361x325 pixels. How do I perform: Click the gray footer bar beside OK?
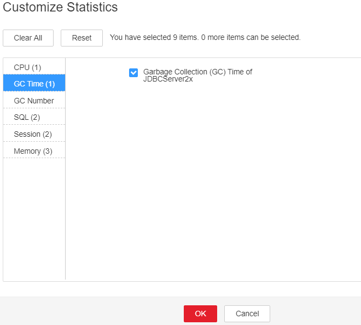pos(92,311)
